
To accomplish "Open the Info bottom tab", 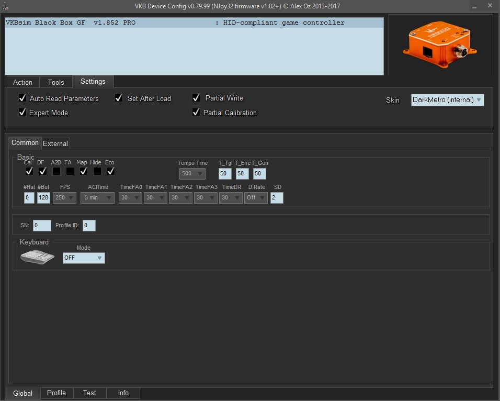I will click(x=123, y=393).
